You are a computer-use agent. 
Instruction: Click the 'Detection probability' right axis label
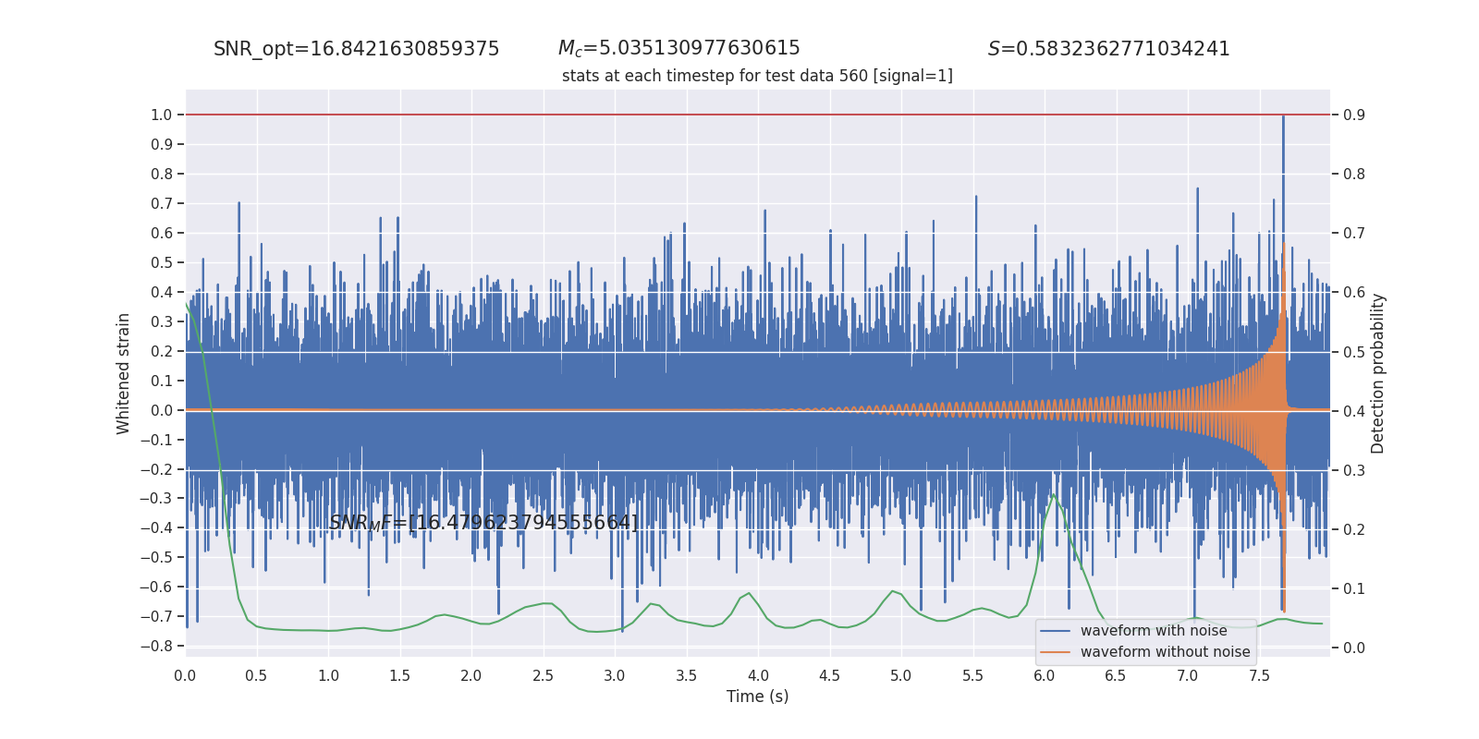(x=1378, y=373)
